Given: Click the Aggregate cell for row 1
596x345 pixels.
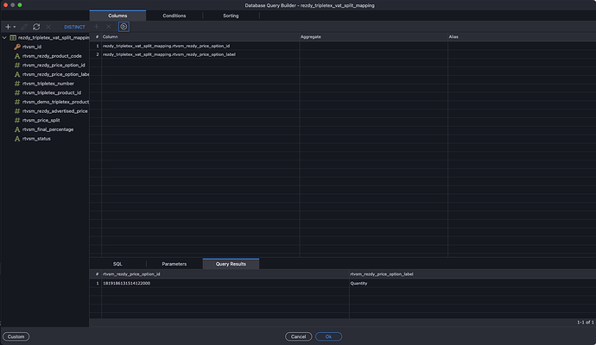Looking at the screenshot, I should click(374, 46).
